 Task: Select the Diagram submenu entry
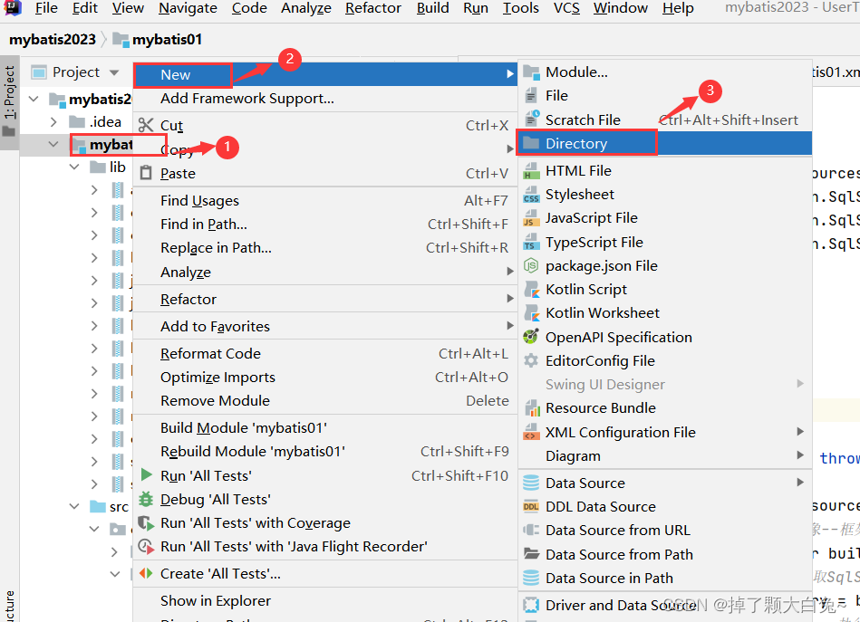coord(665,456)
